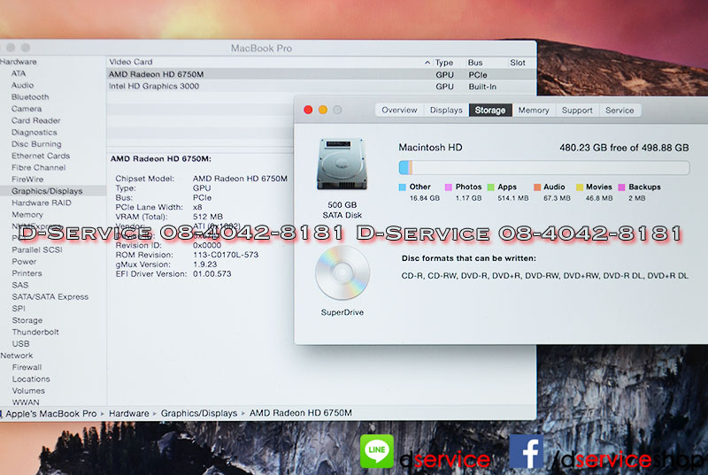Select AMD Radeon HD 6750M row in Video Card list
This screenshot has width=708, height=475.
pos(321,74)
